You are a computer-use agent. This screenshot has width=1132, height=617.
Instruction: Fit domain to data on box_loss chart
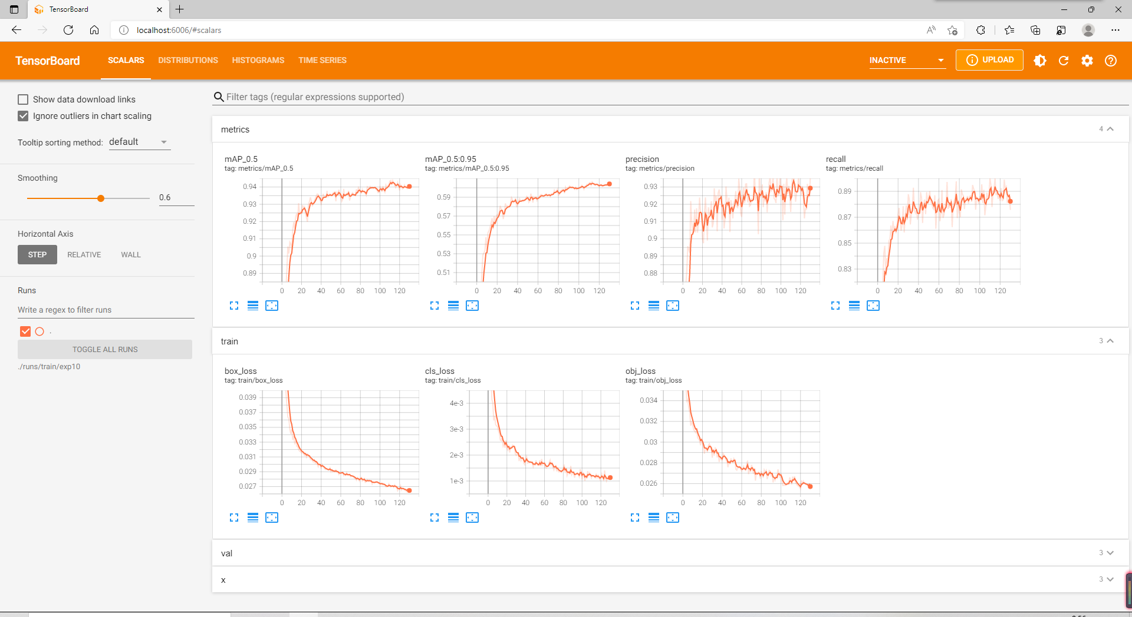click(x=272, y=518)
